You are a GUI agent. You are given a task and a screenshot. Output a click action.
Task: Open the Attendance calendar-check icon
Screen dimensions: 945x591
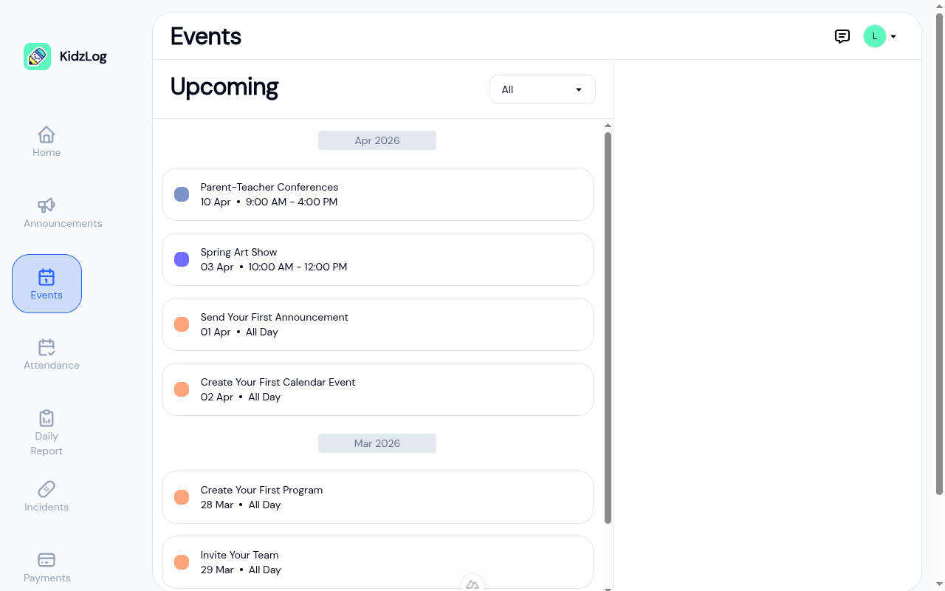point(47,347)
